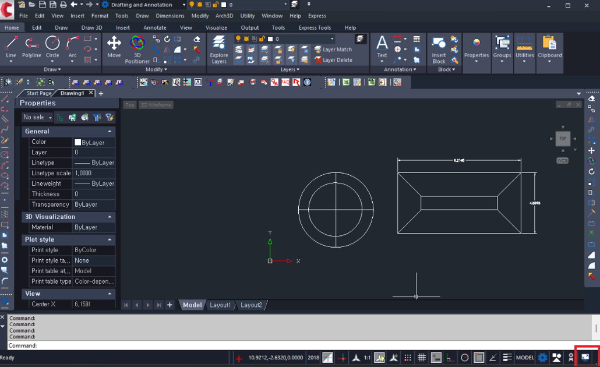Click the Color swatch in Properties panel
Viewport: 600px width, 367px height.
[78, 142]
